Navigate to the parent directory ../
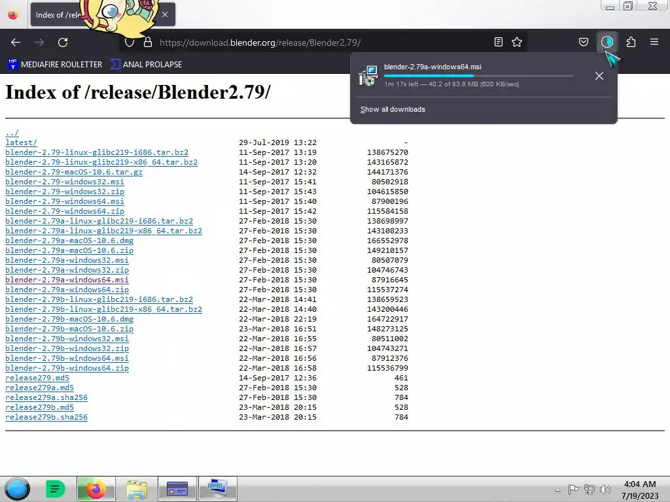Viewport: 670px width, 502px height. [12, 133]
